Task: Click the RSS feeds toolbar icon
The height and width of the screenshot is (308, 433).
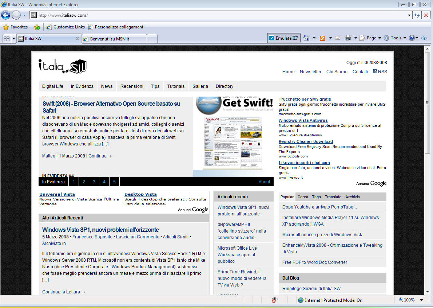Action: [322, 38]
